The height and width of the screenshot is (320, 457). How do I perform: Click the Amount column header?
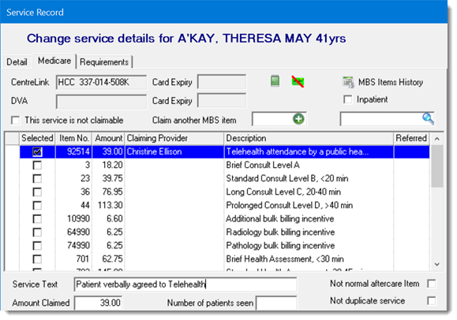108,138
